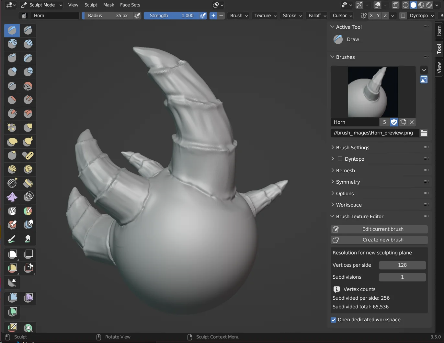Switch to the Item tab on the right sidebar
This screenshot has width=444, height=343.
(439, 31)
